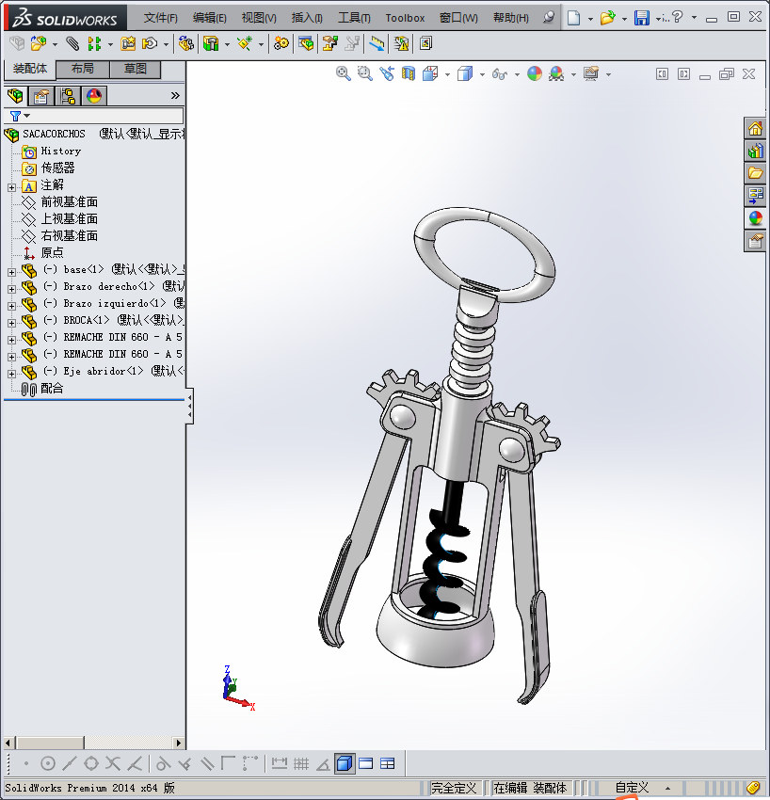The height and width of the screenshot is (800, 770).
Task: Select the Zoom to Fit tool
Action: (x=344, y=73)
